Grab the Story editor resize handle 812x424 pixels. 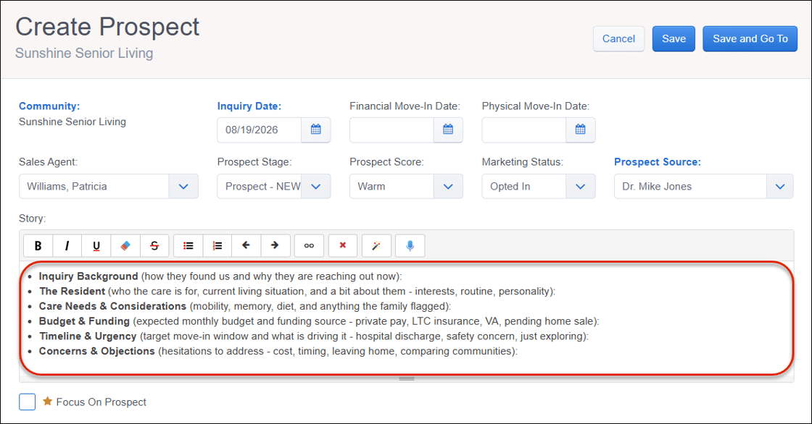(x=407, y=379)
